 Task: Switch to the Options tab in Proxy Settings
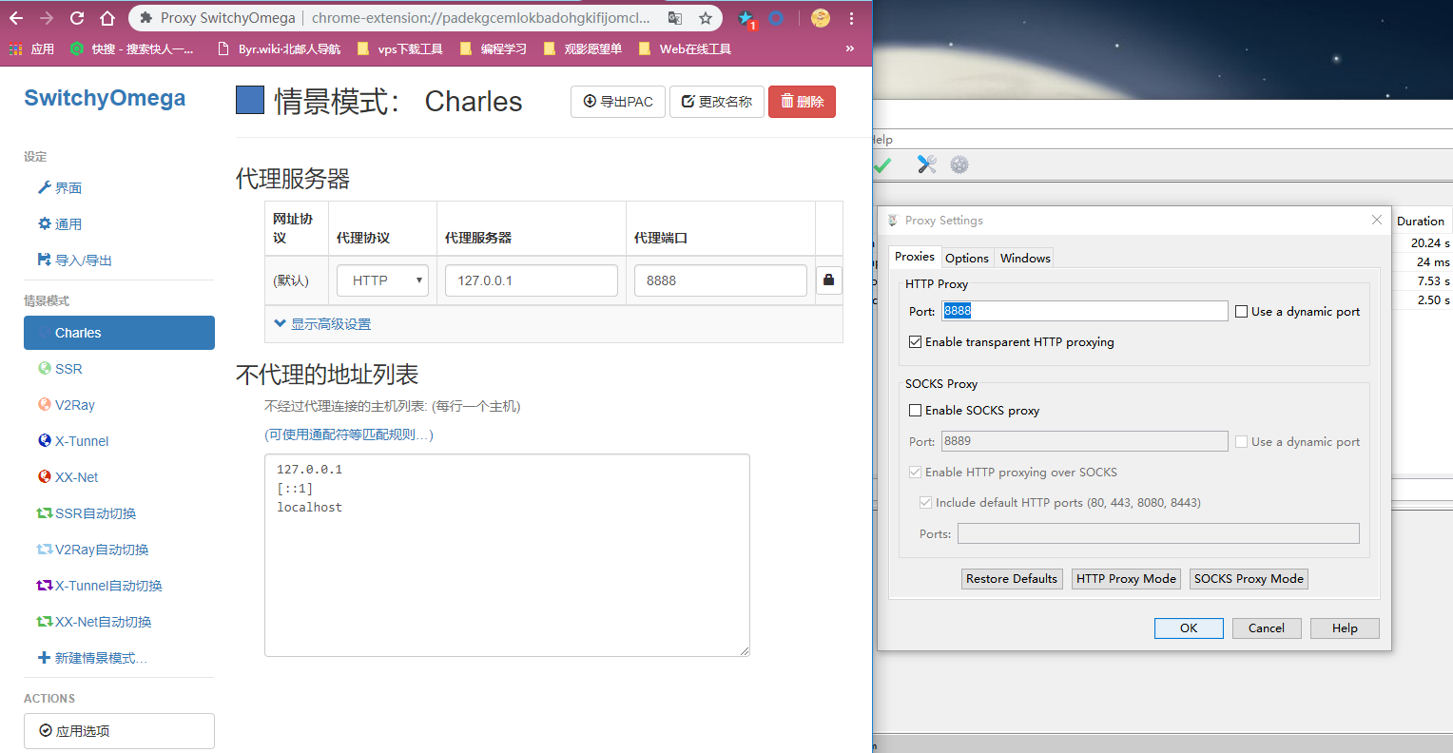967,258
